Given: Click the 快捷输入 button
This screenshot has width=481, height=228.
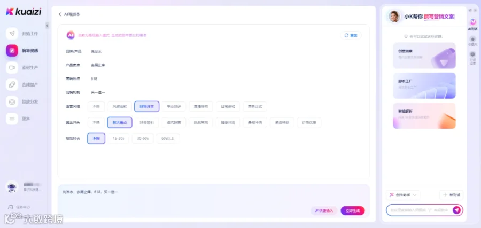Looking at the screenshot, I should pos(324,210).
